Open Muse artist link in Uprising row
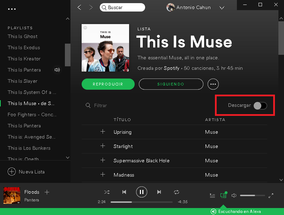The image size is (284, 215). point(211,132)
